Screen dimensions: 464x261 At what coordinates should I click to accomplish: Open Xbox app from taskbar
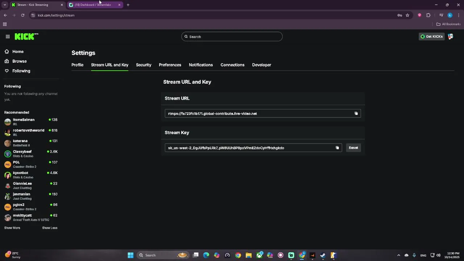(260, 255)
